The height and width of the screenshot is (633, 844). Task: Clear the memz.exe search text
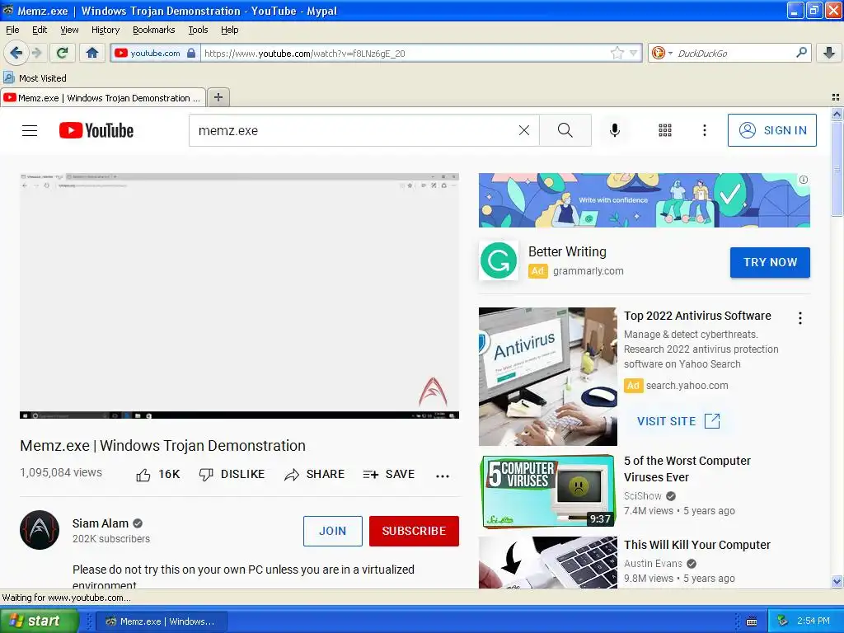coord(523,130)
